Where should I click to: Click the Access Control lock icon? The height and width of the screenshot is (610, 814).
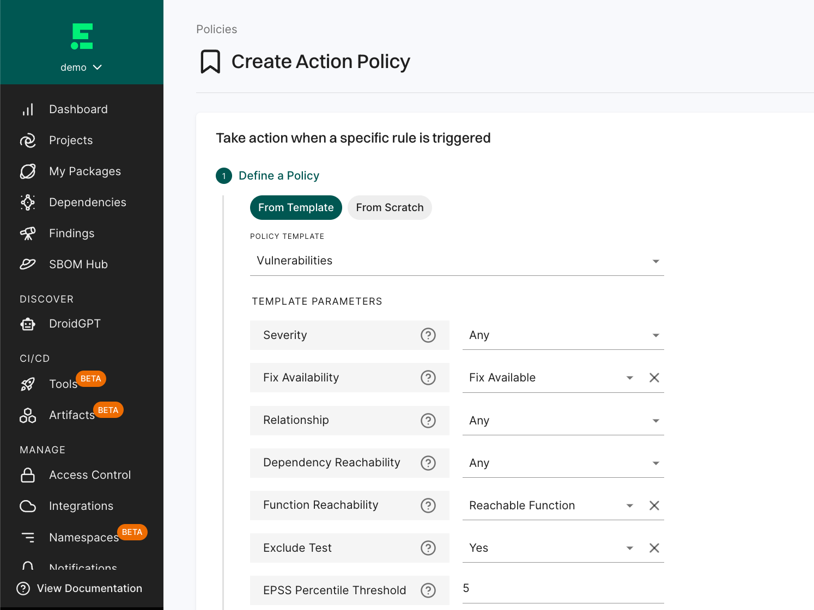click(28, 475)
